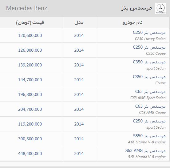Viewport: 170px width, 168px height.
Task: Click the 448,400,000 price cell
Action: [30, 154]
